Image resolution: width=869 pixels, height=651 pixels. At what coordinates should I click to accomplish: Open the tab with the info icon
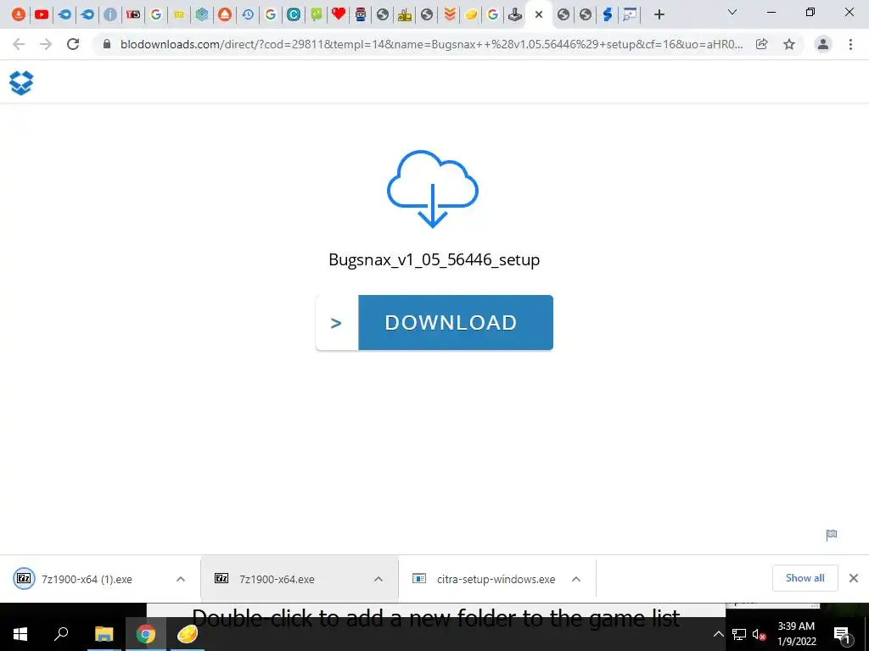click(x=110, y=14)
